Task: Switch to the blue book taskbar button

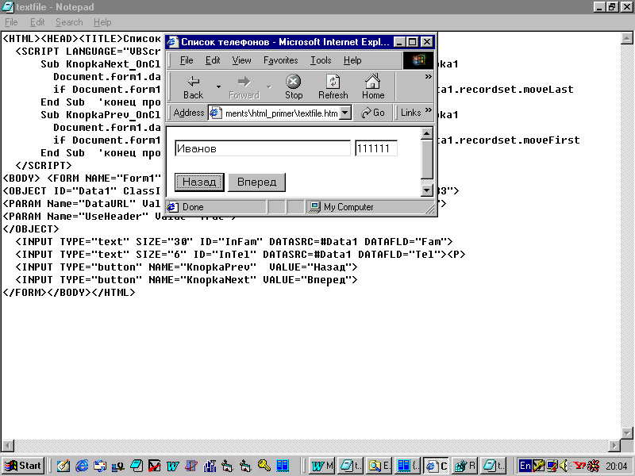Action: (407, 466)
